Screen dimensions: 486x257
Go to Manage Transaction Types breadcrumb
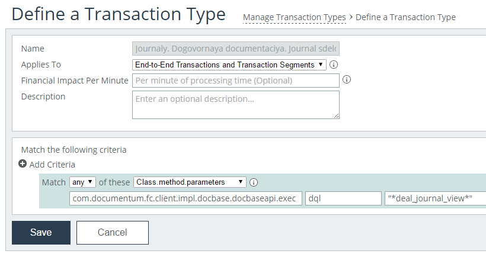294,17
